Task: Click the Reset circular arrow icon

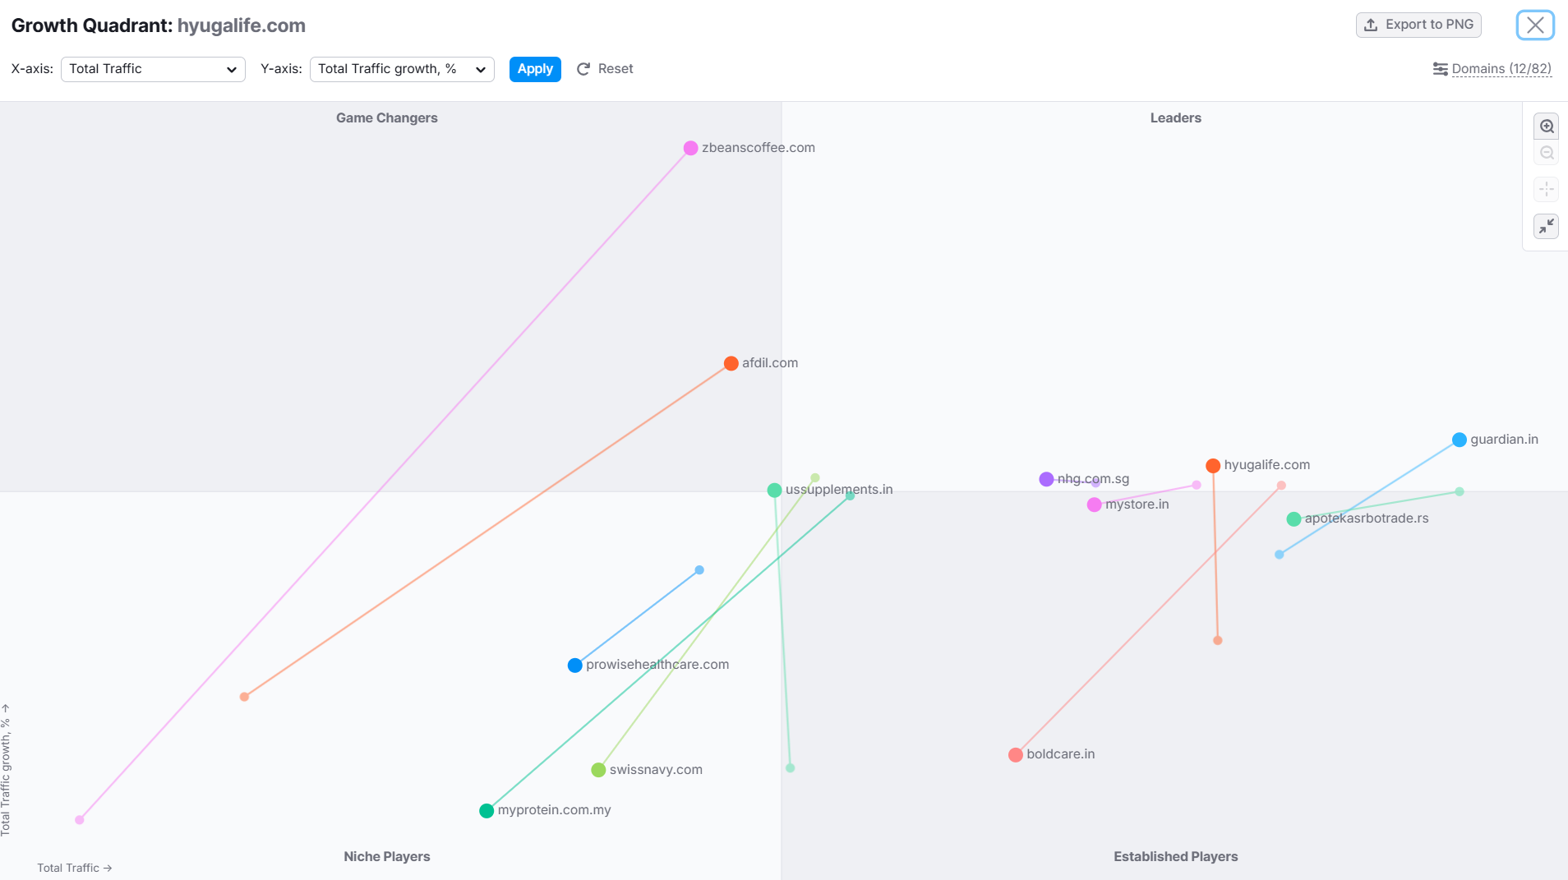Action: [583, 69]
